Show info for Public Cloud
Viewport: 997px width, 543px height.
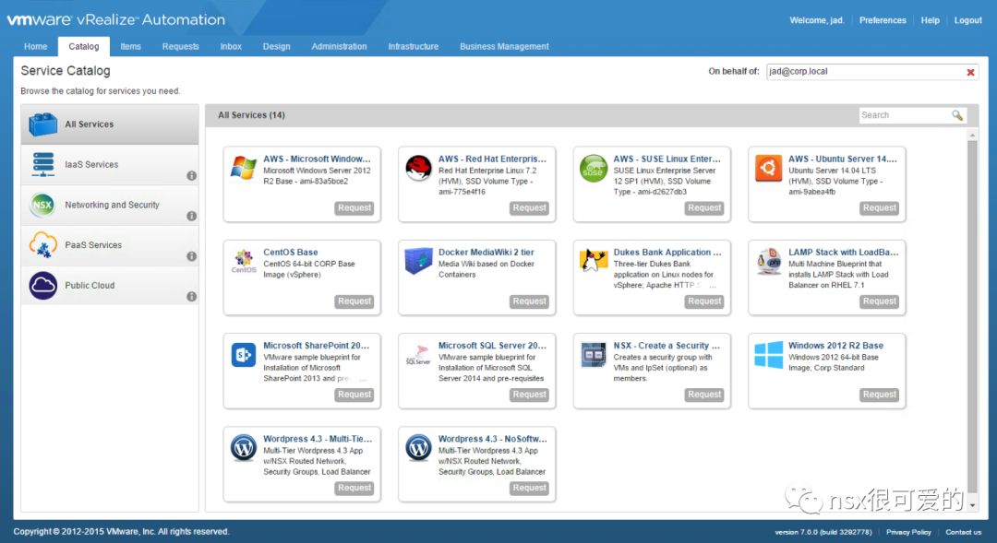(191, 297)
